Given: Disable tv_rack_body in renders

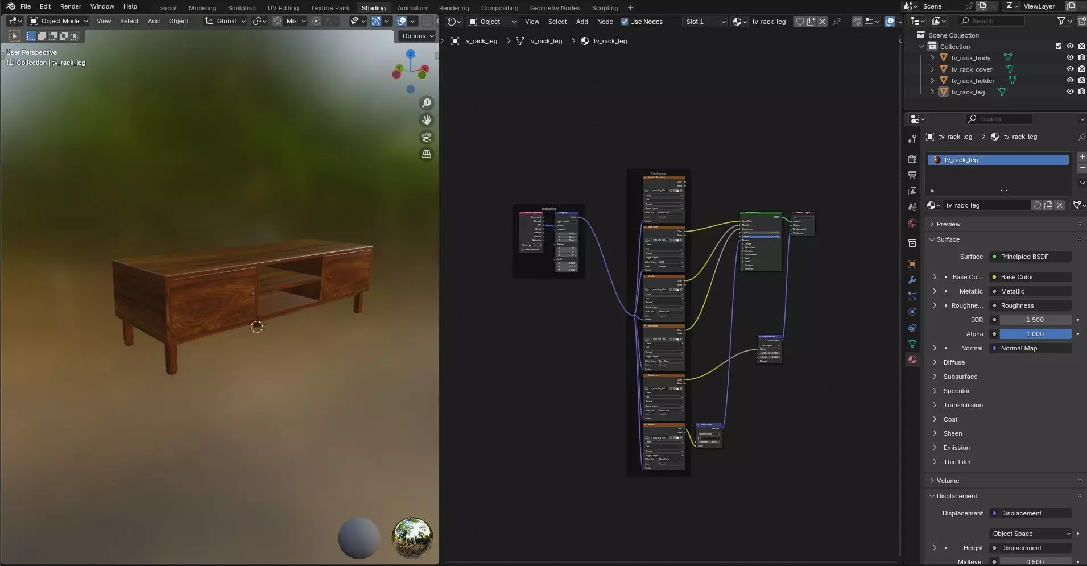Looking at the screenshot, I should pos(1081,57).
